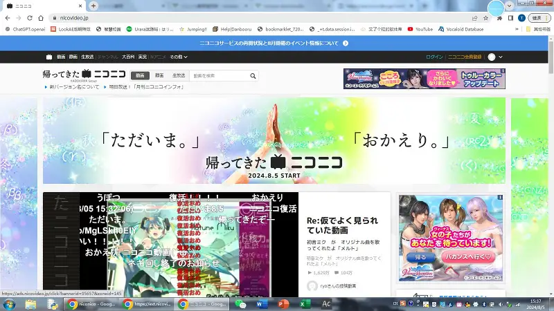554x311 pixels.
Task: Switch to niconico - Google Chrome taskbar window
Action: (x=91, y=304)
